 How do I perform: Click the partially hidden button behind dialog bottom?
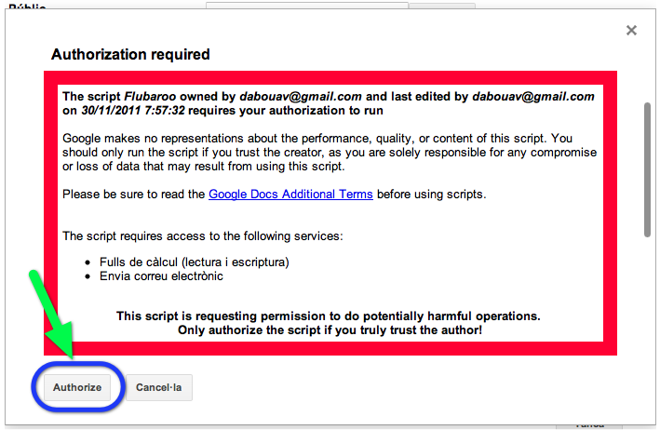pyautogui.click(x=588, y=425)
